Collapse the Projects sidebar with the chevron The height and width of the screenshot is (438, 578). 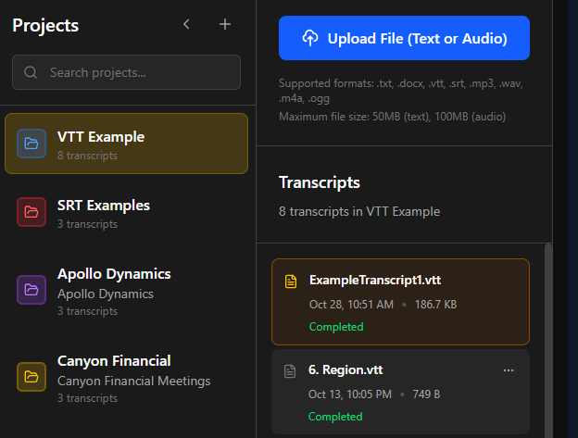186,25
